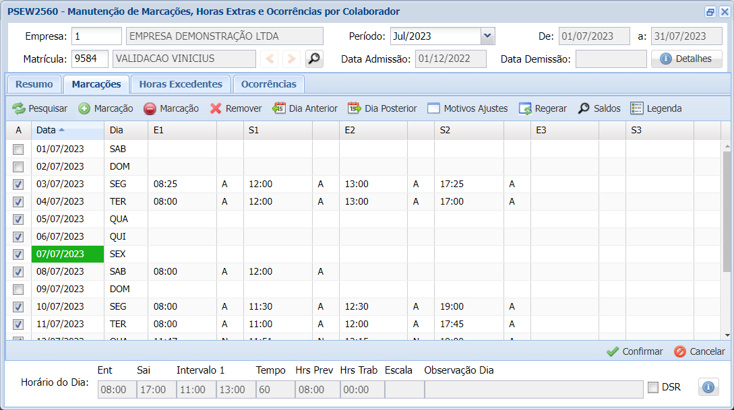Click the green add Marcação icon
Viewport: 734px width, 410px height.
(84, 108)
